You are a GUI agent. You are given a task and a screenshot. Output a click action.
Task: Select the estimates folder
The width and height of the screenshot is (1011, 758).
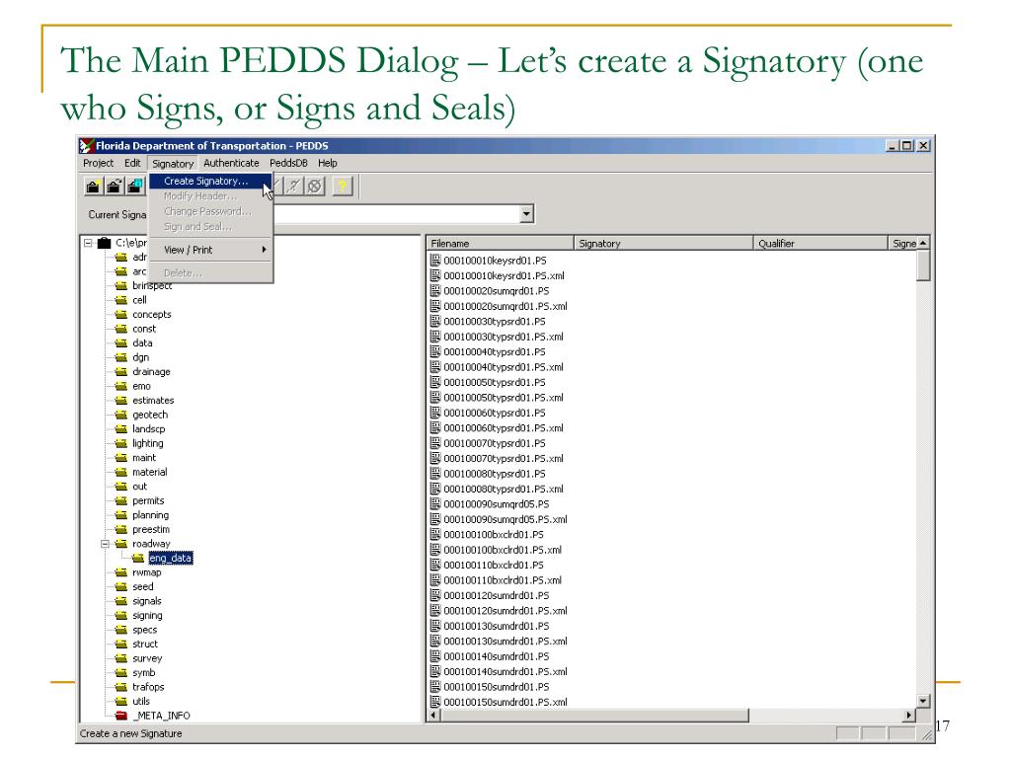153,401
